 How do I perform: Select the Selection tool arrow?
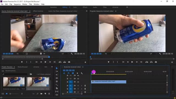pos(57,68)
